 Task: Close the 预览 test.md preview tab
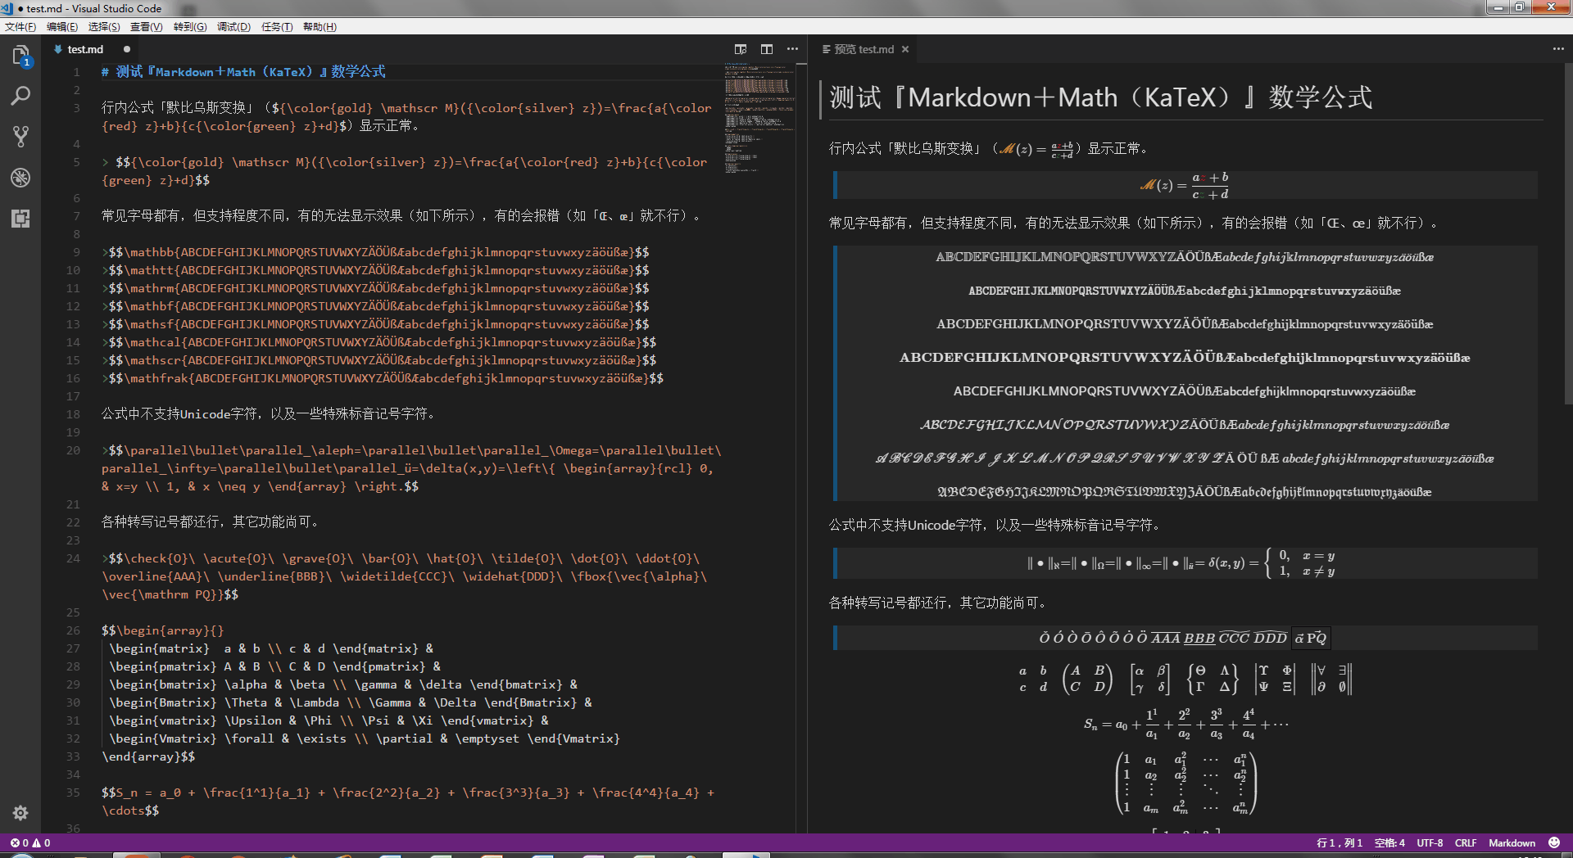coord(905,49)
